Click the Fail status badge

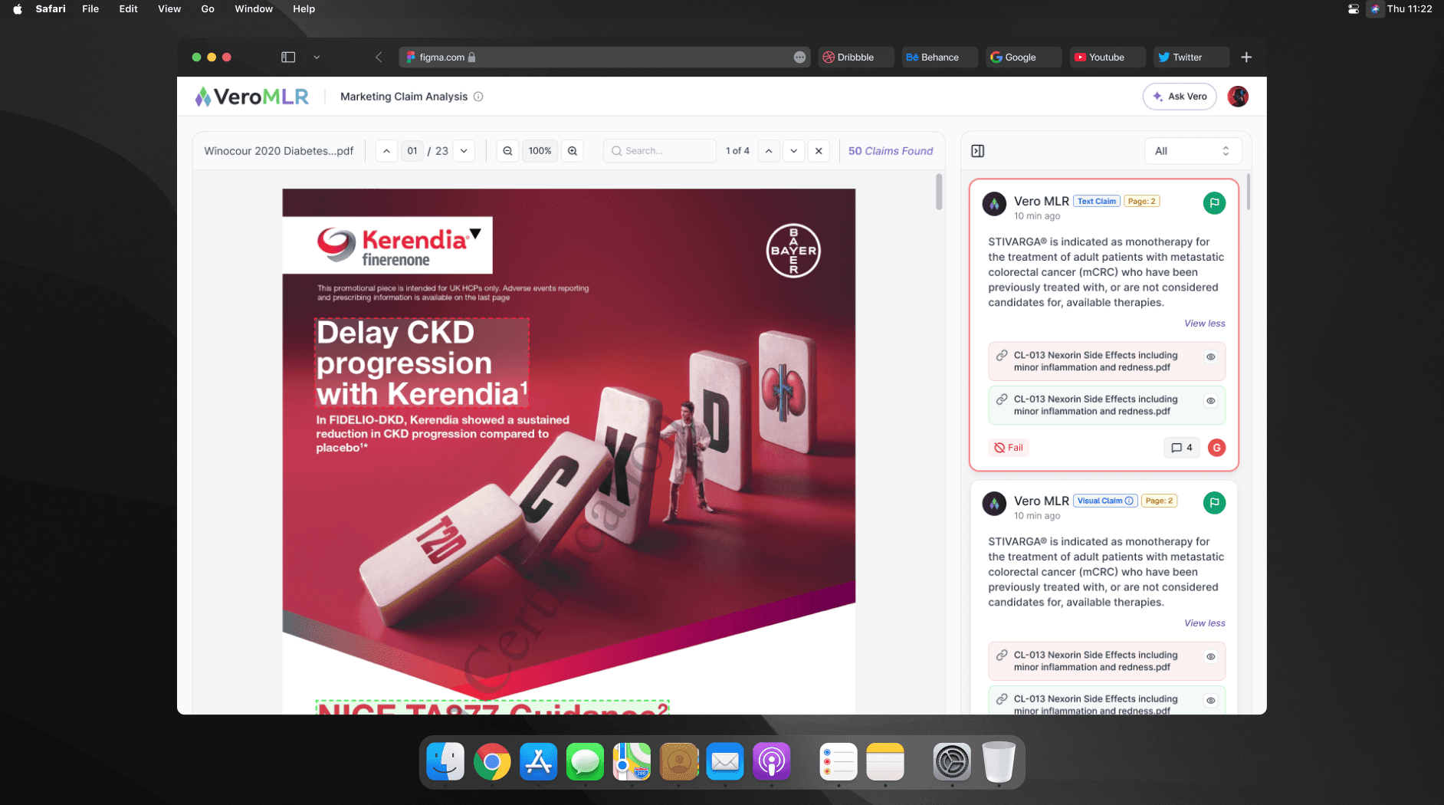click(x=1009, y=448)
